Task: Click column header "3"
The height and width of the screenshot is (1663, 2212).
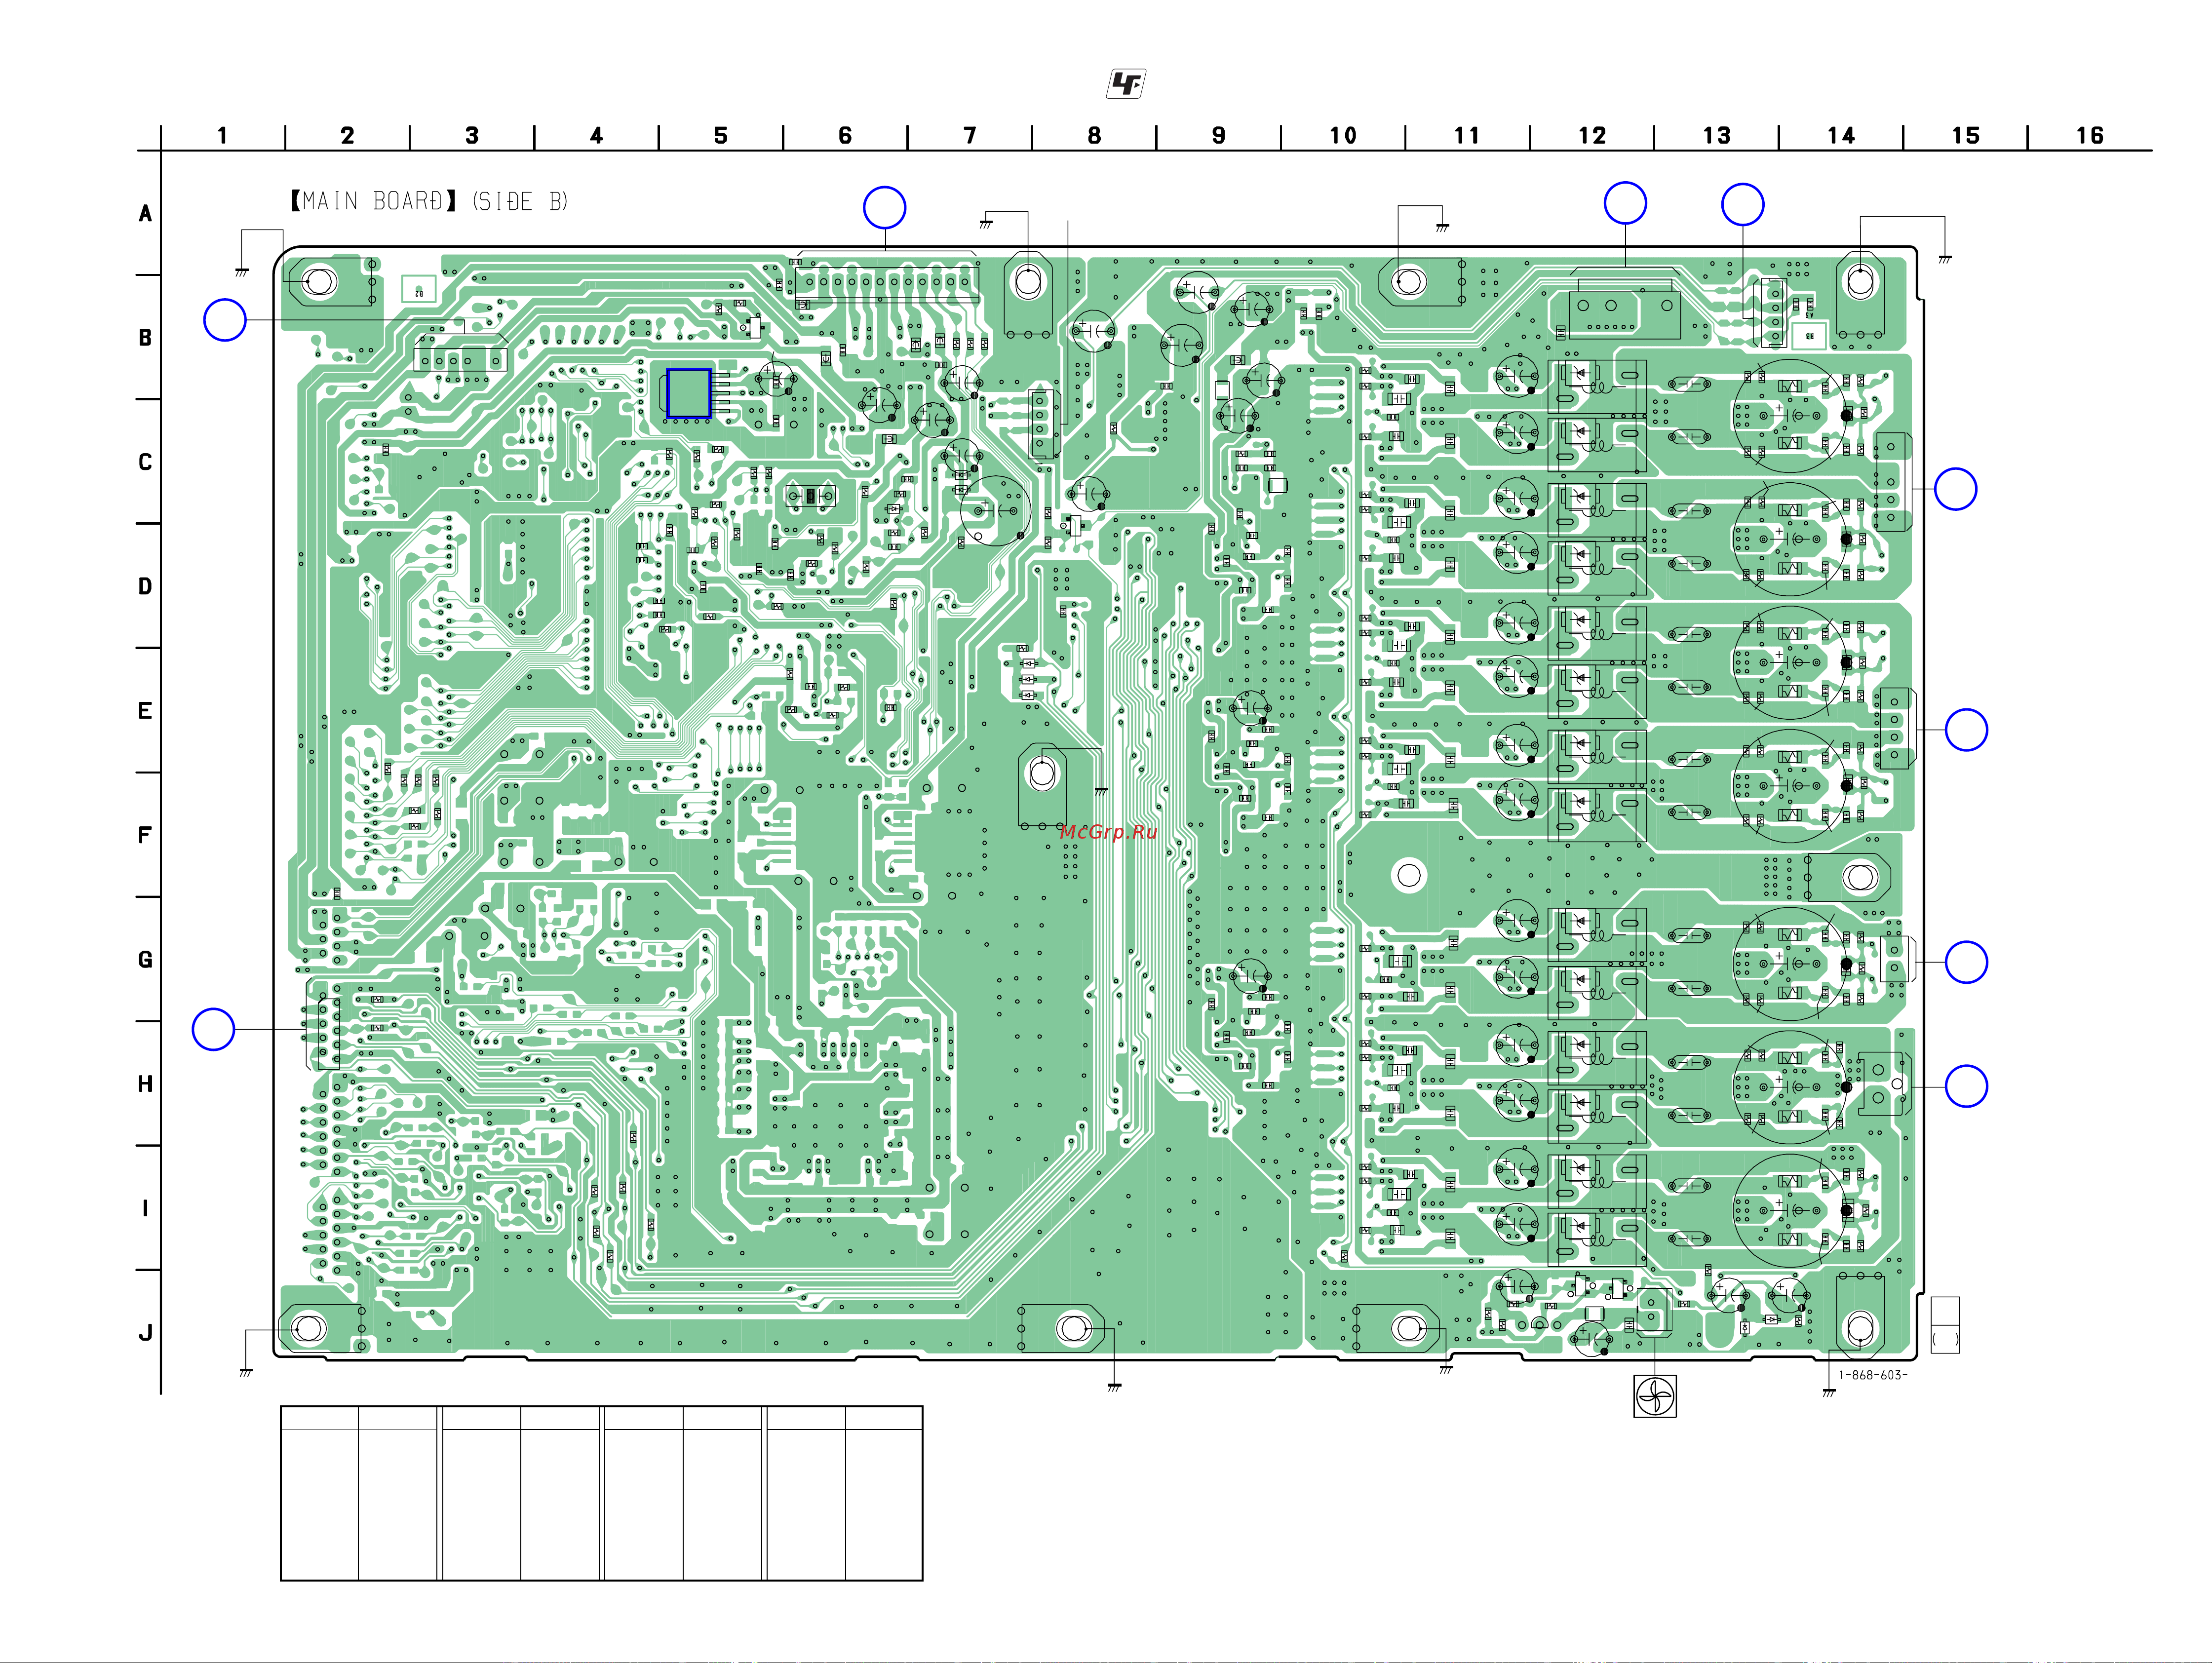Action: (472, 135)
